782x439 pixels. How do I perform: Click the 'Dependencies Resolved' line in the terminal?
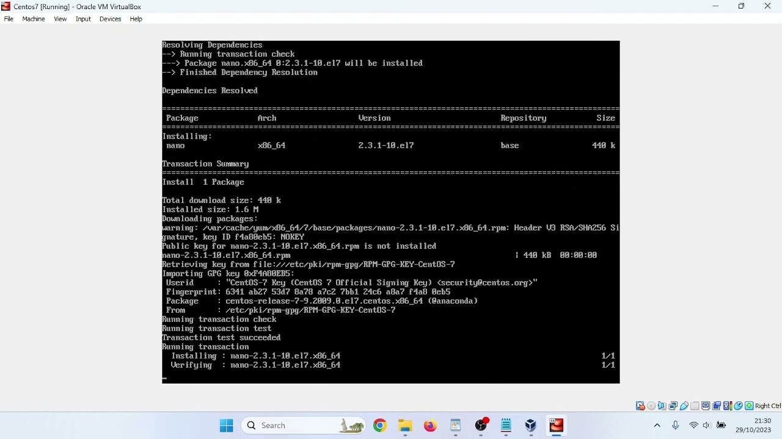pos(210,91)
